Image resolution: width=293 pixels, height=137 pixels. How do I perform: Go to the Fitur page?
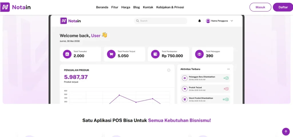(114, 7)
